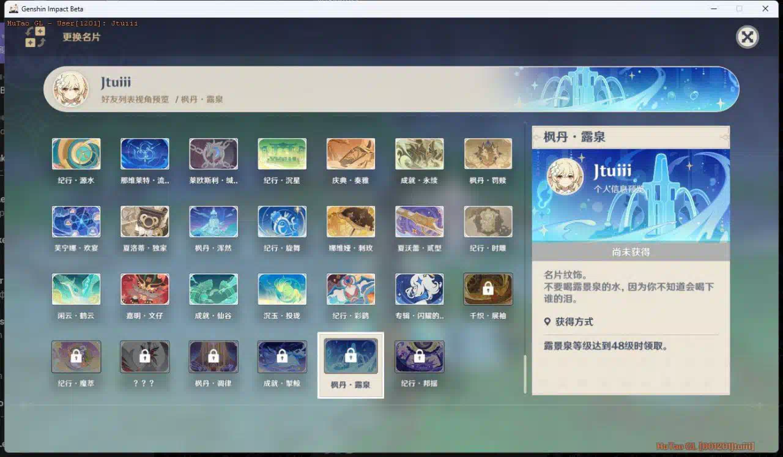Click the 更换名片 swap icon
Screen dimensions: 783x457
pos(35,37)
